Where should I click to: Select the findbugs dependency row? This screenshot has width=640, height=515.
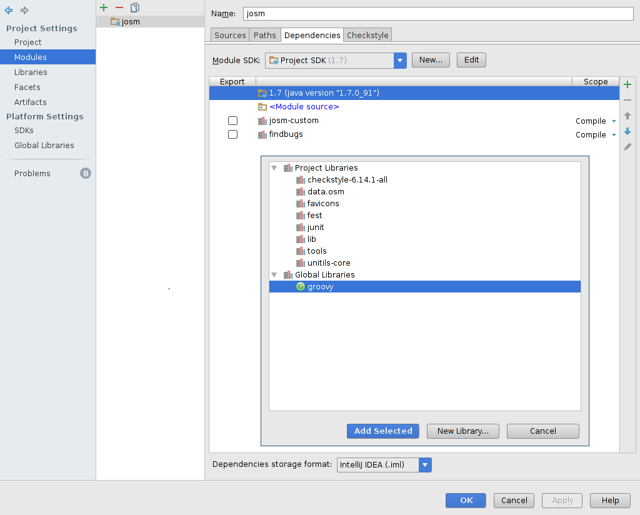point(414,134)
